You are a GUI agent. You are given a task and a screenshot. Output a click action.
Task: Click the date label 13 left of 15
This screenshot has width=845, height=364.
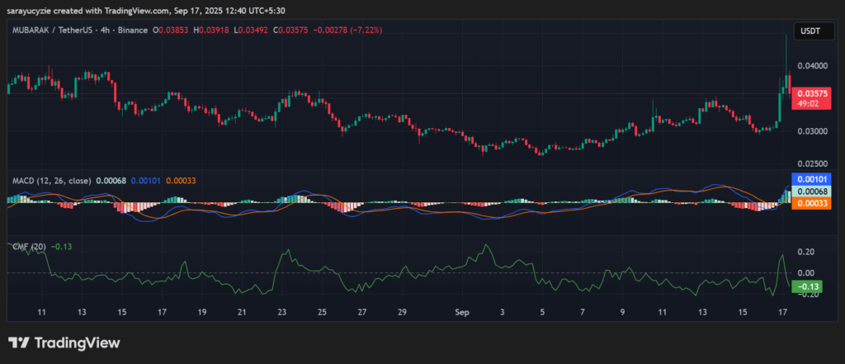(x=82, y=312)
